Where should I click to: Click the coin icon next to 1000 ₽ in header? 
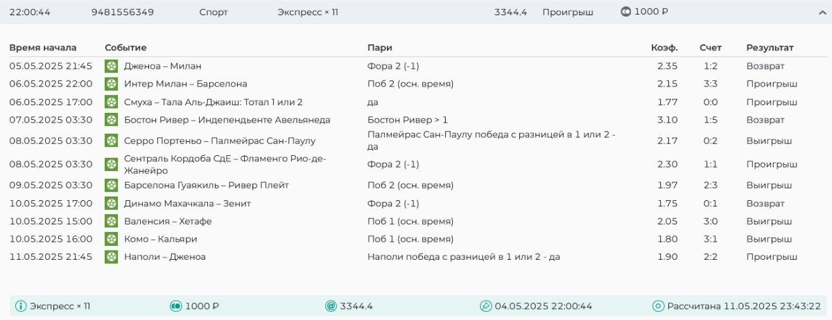[x=625, y=12]
